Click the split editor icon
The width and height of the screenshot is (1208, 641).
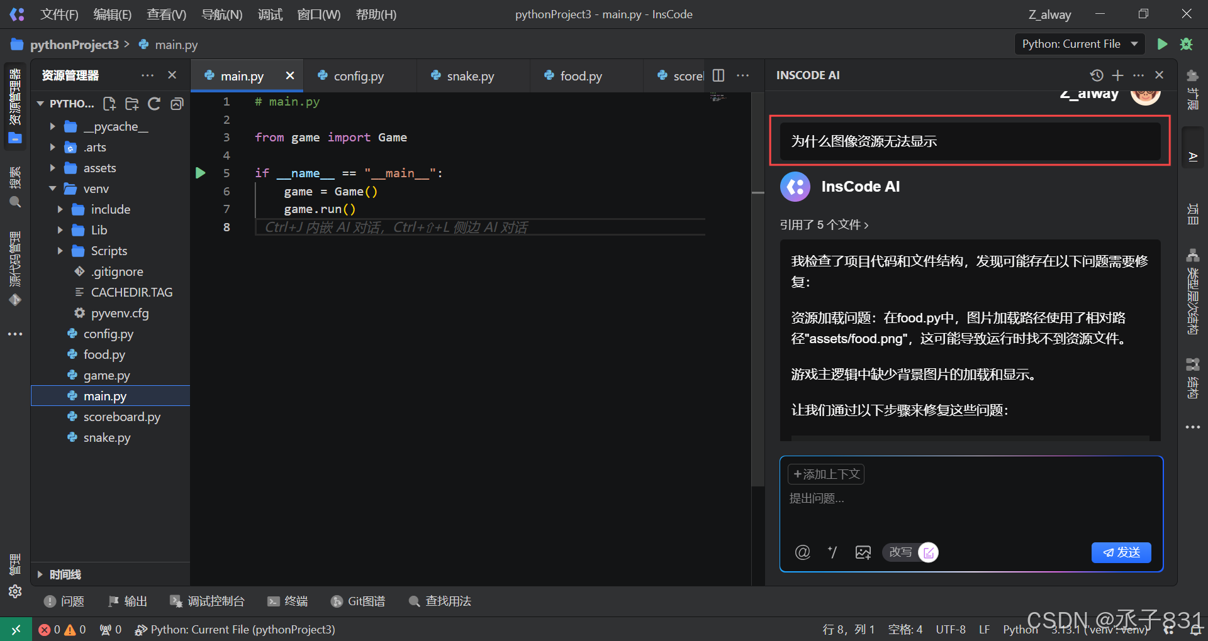pyautogui.click(x=719, y=75)
